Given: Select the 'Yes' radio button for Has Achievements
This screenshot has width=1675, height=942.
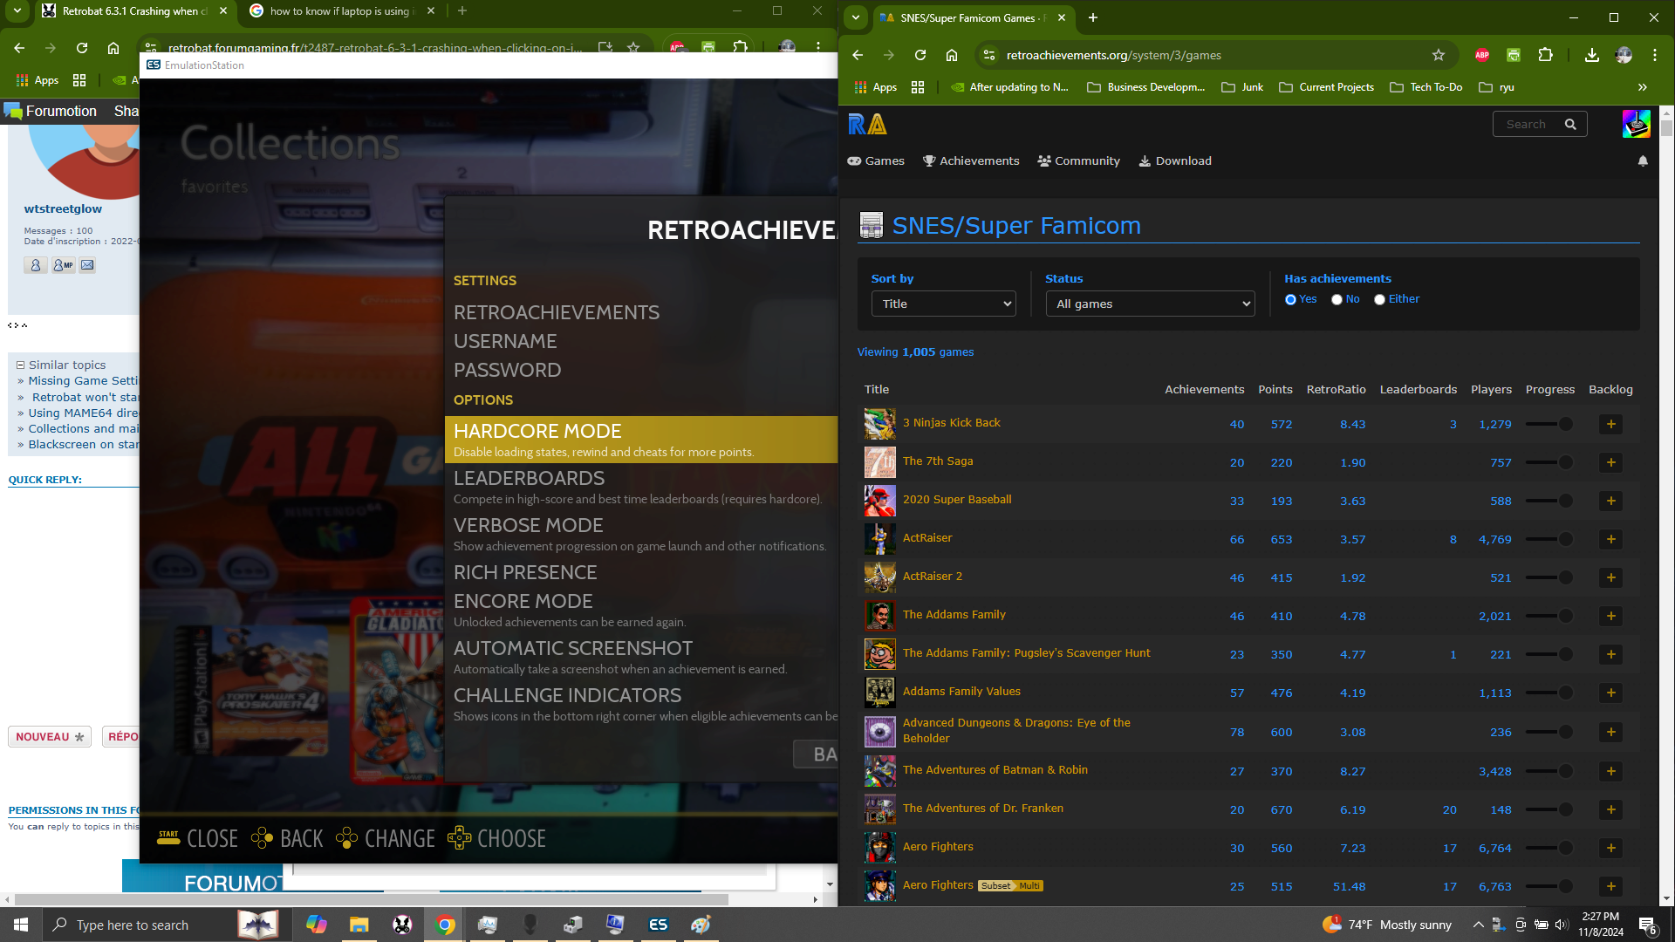Looking at the screenshot, I should 1291,299.
